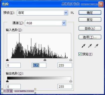Close the 色阶 Levels dialog
The height and width of the screenshot is (95, 105).
click(101, 4)
